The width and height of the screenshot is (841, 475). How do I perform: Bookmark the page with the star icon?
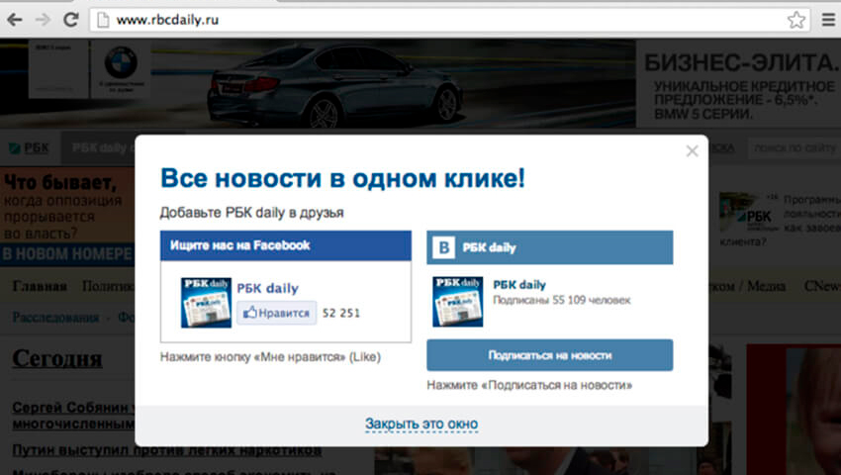(795, 21)
